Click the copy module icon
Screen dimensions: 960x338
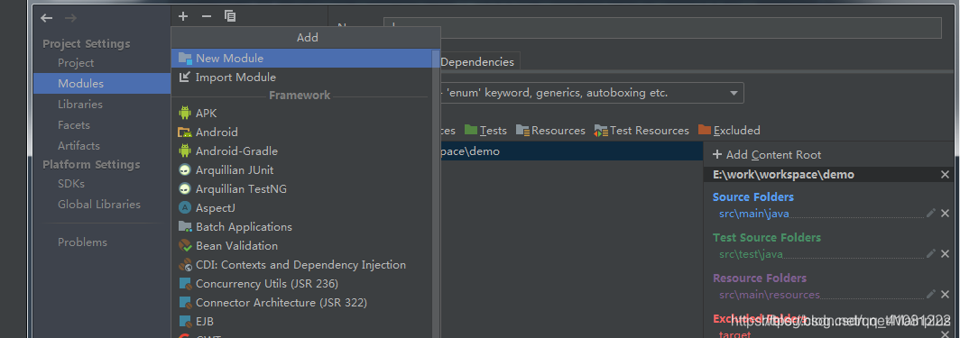pyautogui.click(x=230, y=16)
